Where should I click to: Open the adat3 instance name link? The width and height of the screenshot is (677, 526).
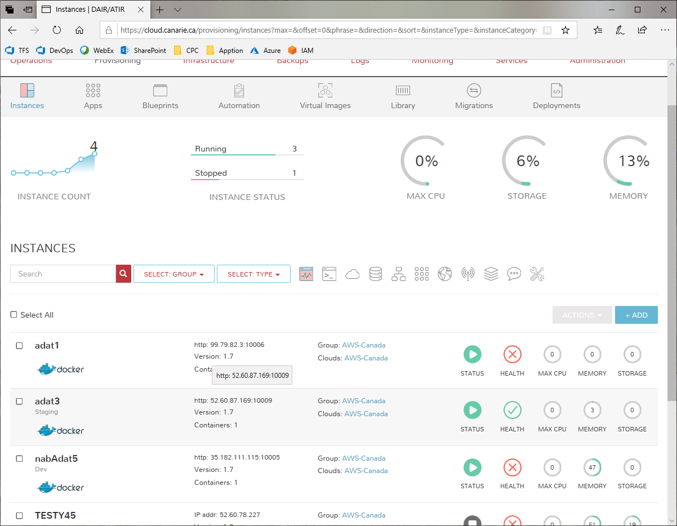(47, 401)
